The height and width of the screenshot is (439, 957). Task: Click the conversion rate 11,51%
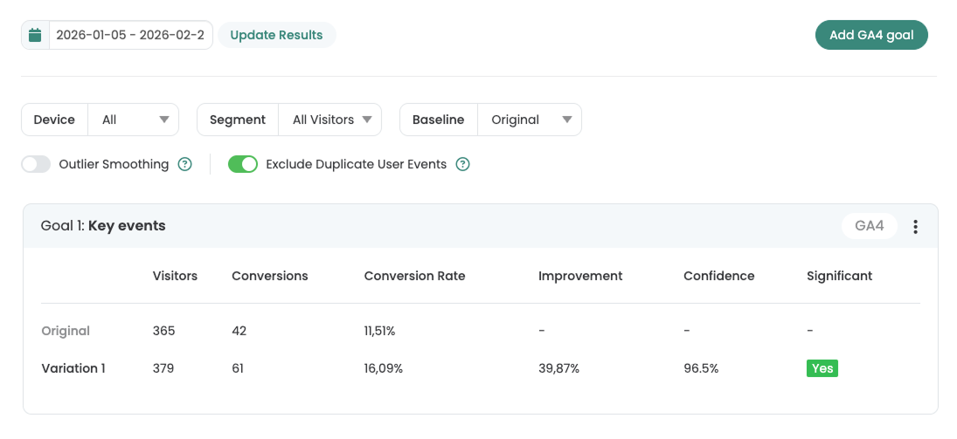379,331
